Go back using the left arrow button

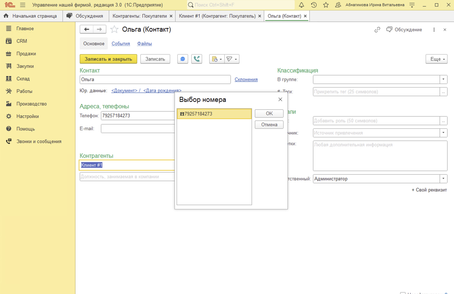click(x=86, y=29)
